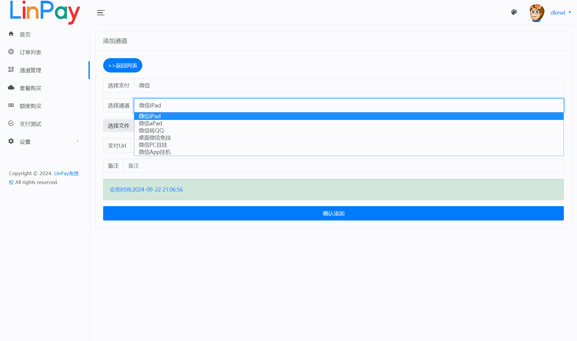Image resolution: width=577 pixels, height=341 pixels.
Task: Open the theme color palette icon
Action: point(514,12)
